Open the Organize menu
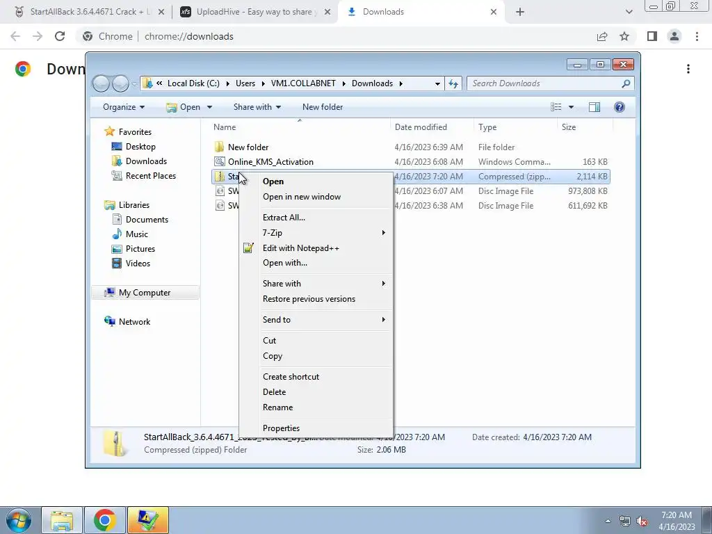This screenshot has width=712, height=534. [124, 107]
